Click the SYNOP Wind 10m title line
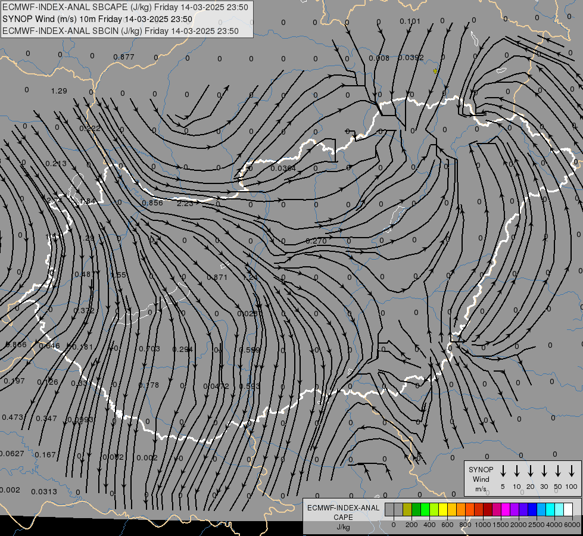 pyautogui.click(x=98, y=19)
